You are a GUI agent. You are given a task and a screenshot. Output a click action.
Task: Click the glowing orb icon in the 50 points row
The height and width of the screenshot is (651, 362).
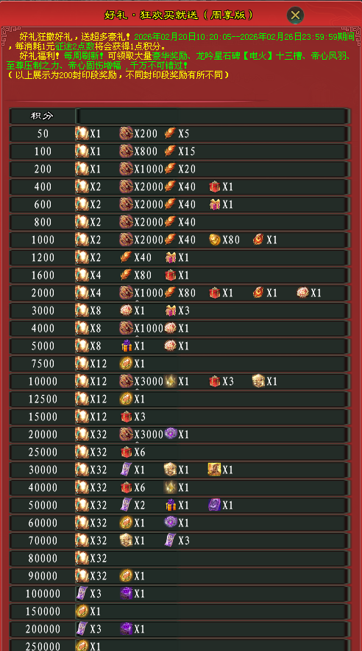[x=82, y=133]
